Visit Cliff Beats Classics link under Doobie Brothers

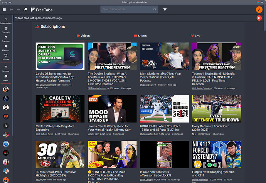[x=97, y=88]
